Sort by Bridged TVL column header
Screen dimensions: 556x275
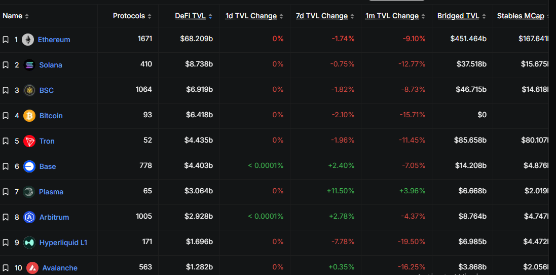point(458,16)
